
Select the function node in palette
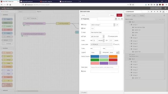pyautogui.click(x=7, y=53)
